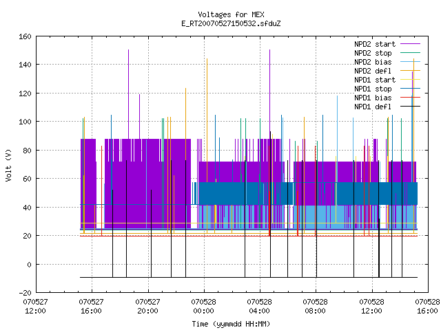
Task: Click the NPD1 start yellow legend line
Action: 410,80
